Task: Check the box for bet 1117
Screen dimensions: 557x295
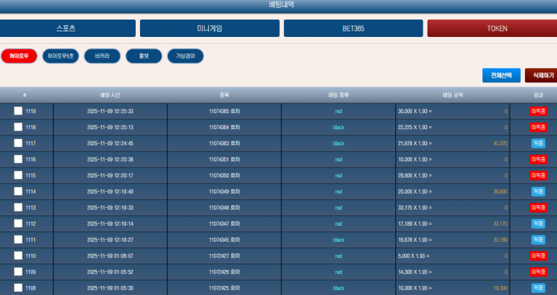Action: 18,143
